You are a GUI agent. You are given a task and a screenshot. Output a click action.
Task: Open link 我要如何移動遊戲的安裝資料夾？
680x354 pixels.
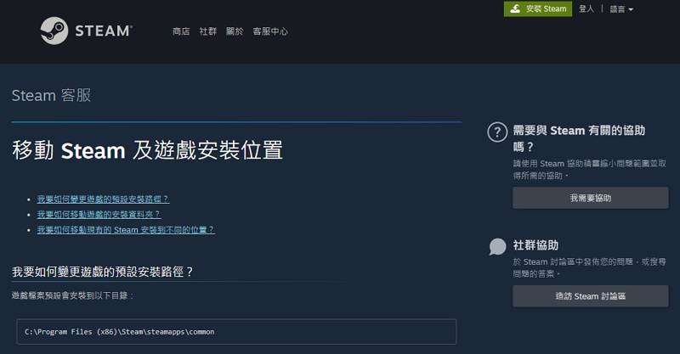(99, 214)
